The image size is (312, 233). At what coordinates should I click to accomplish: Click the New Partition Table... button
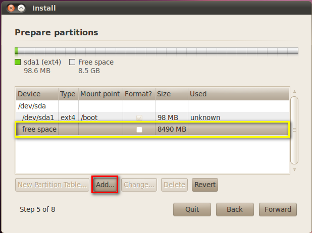52,185
